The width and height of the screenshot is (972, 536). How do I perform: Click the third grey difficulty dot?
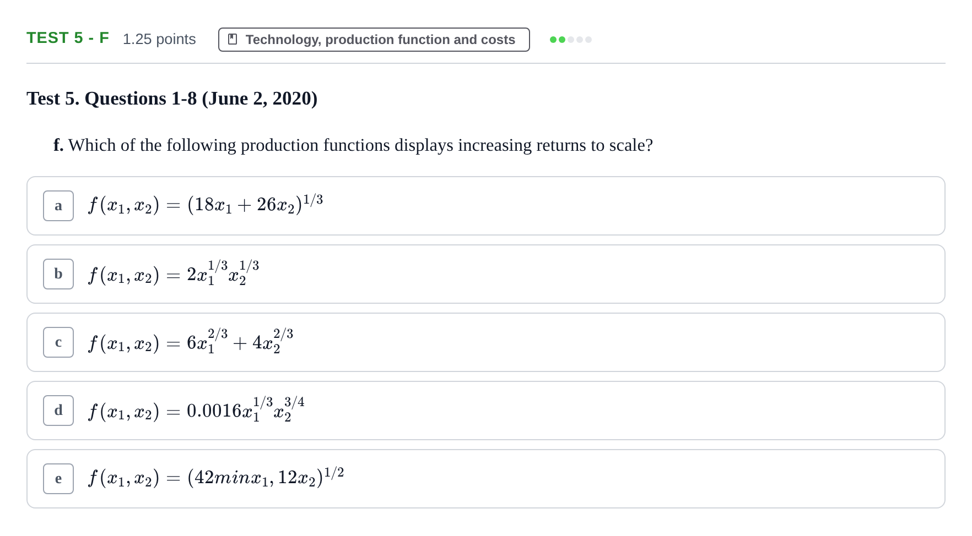[571, 40]
